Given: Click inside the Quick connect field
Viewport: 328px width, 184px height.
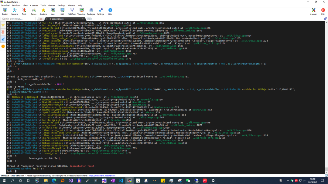Looking at the screenshot, I should point(18,18).
